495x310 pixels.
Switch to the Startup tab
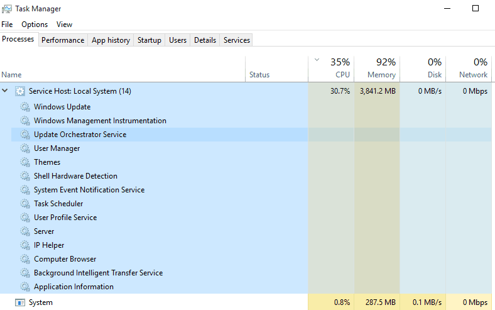pyautogui.click(x=150, y=40)
